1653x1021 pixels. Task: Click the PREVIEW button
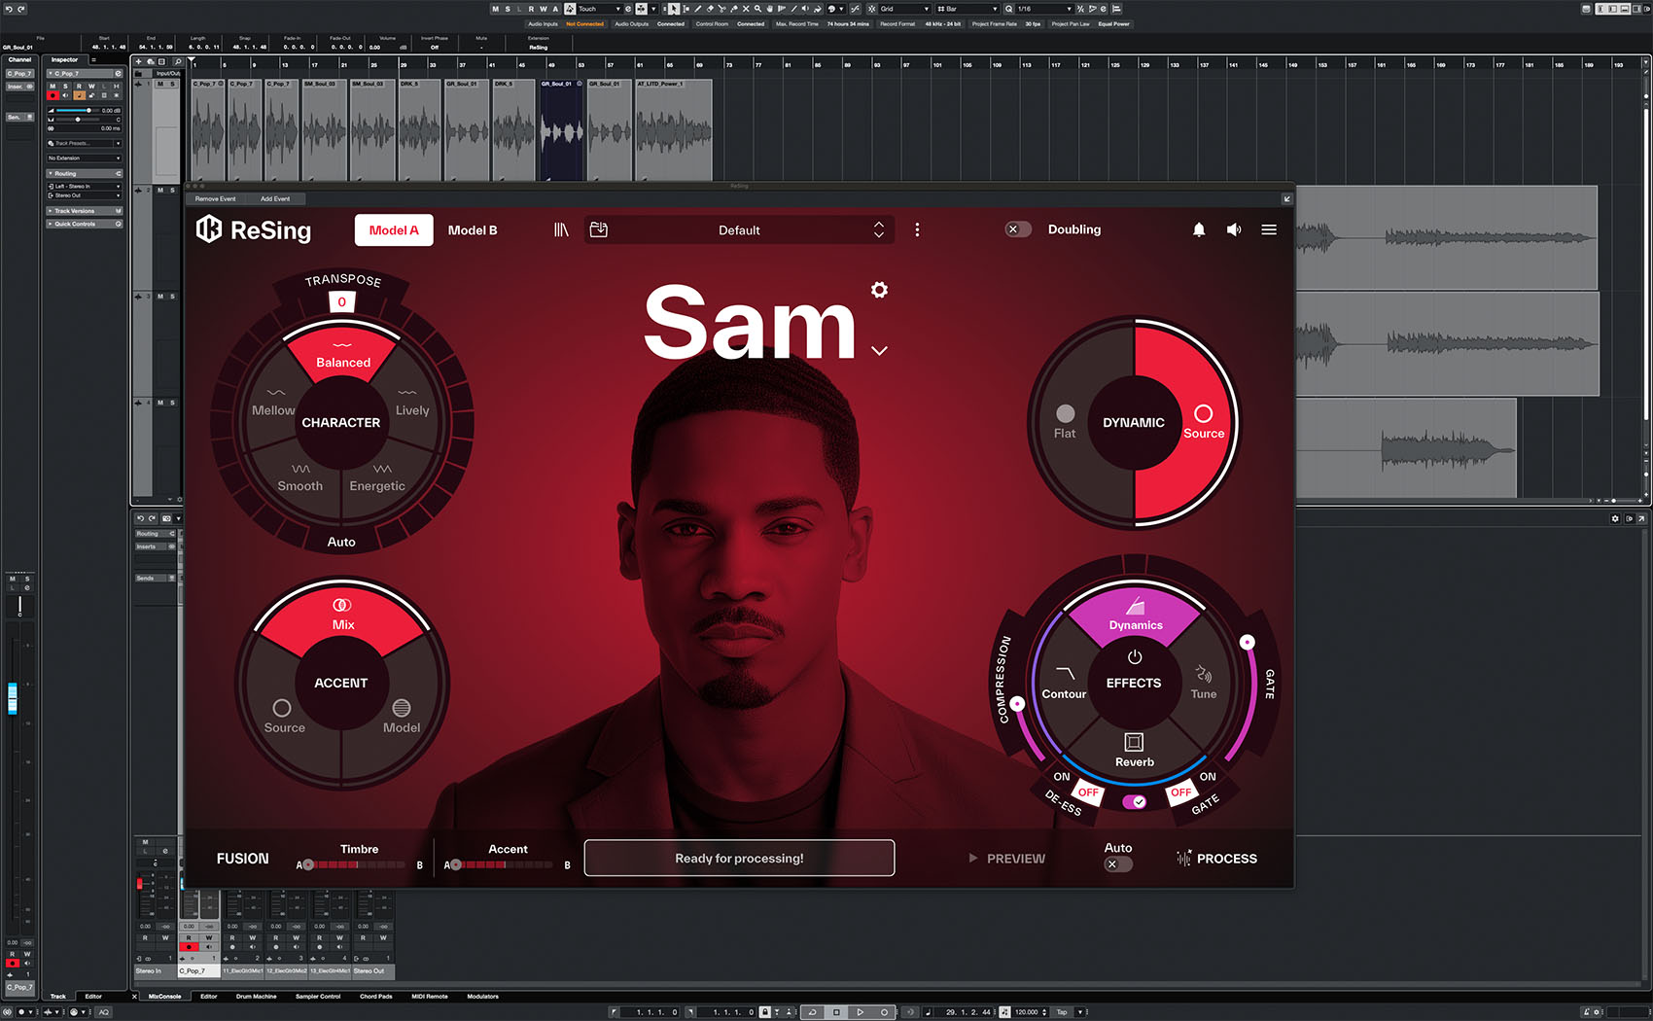click(1006, 859)
